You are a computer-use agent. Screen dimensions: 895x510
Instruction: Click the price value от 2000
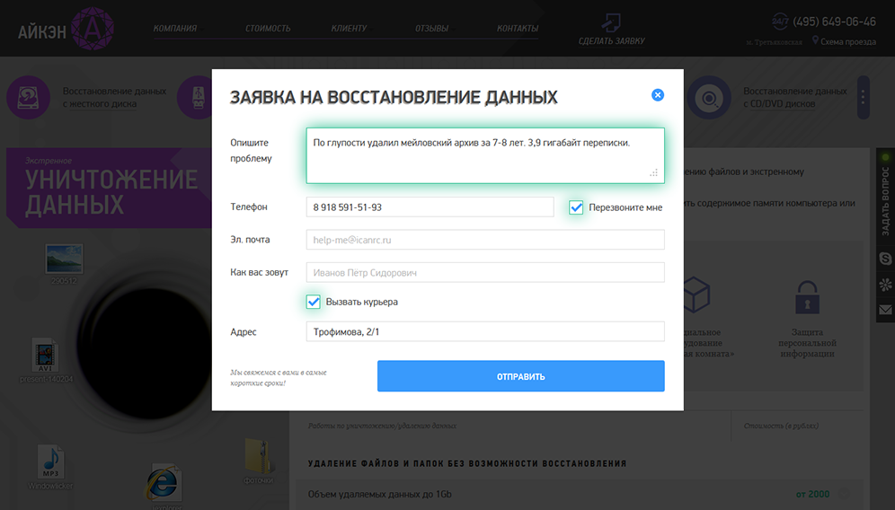point(813,494)
